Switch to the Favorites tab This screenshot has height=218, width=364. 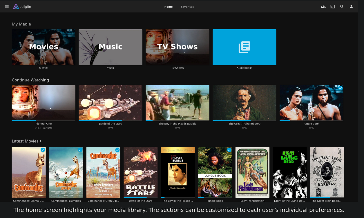[x=187, y=7]
